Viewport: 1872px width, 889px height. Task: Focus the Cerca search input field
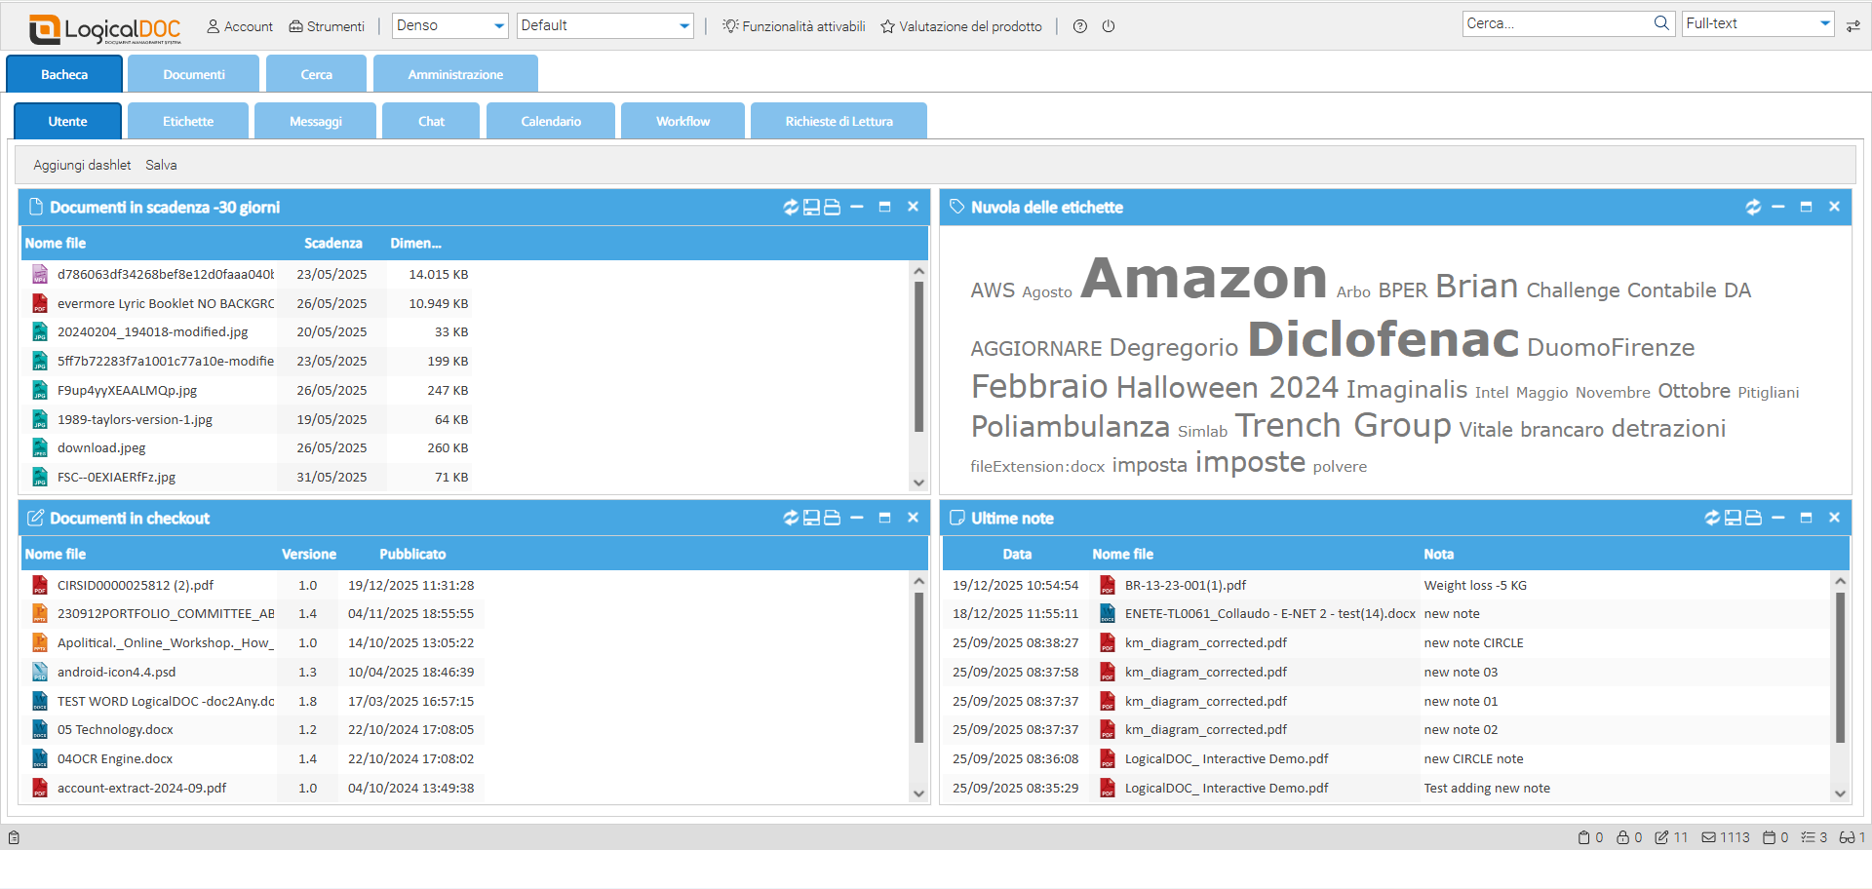pos(1557,23)
